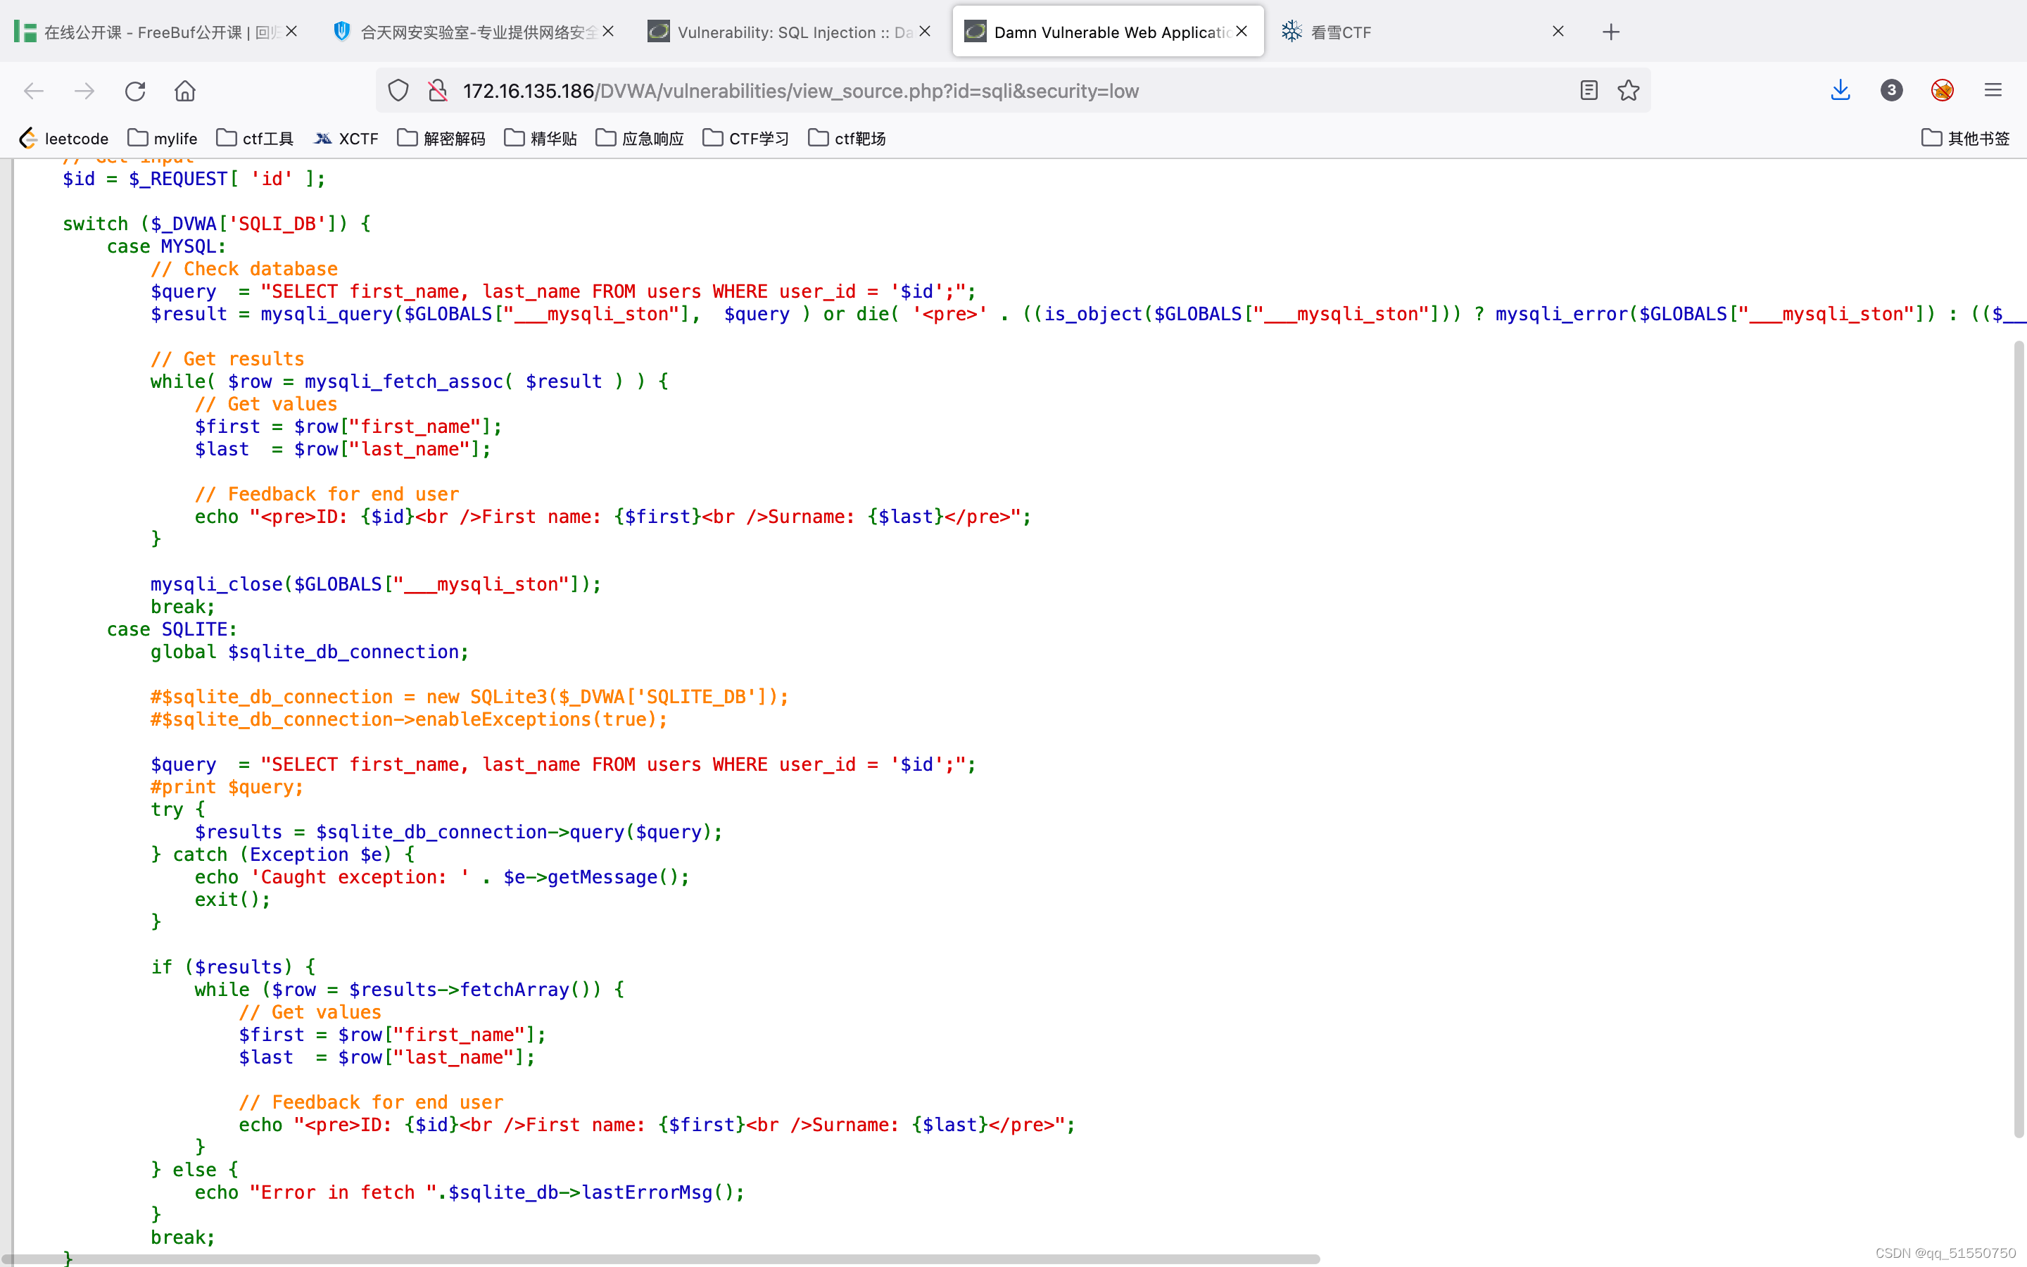This screenshot has width=2027, height=1267.
Task: Bookmark this page with the star
Action: coord(1629,91)
